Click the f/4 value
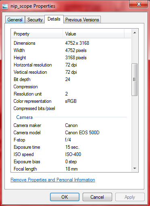Screen dimensions: 150x206 pos(68,140)
